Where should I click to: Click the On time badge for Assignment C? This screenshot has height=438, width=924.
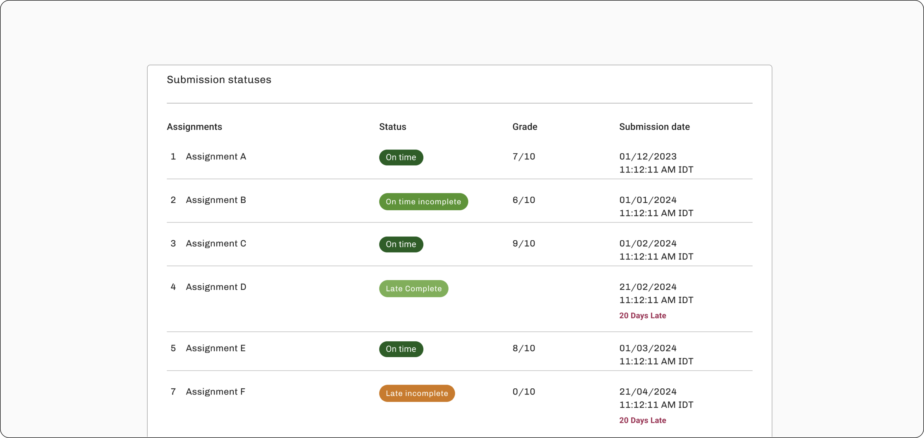[401, 244]
